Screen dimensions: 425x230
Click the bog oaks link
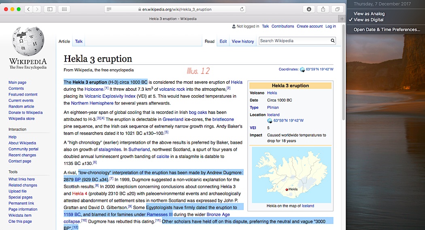(198, 112)
